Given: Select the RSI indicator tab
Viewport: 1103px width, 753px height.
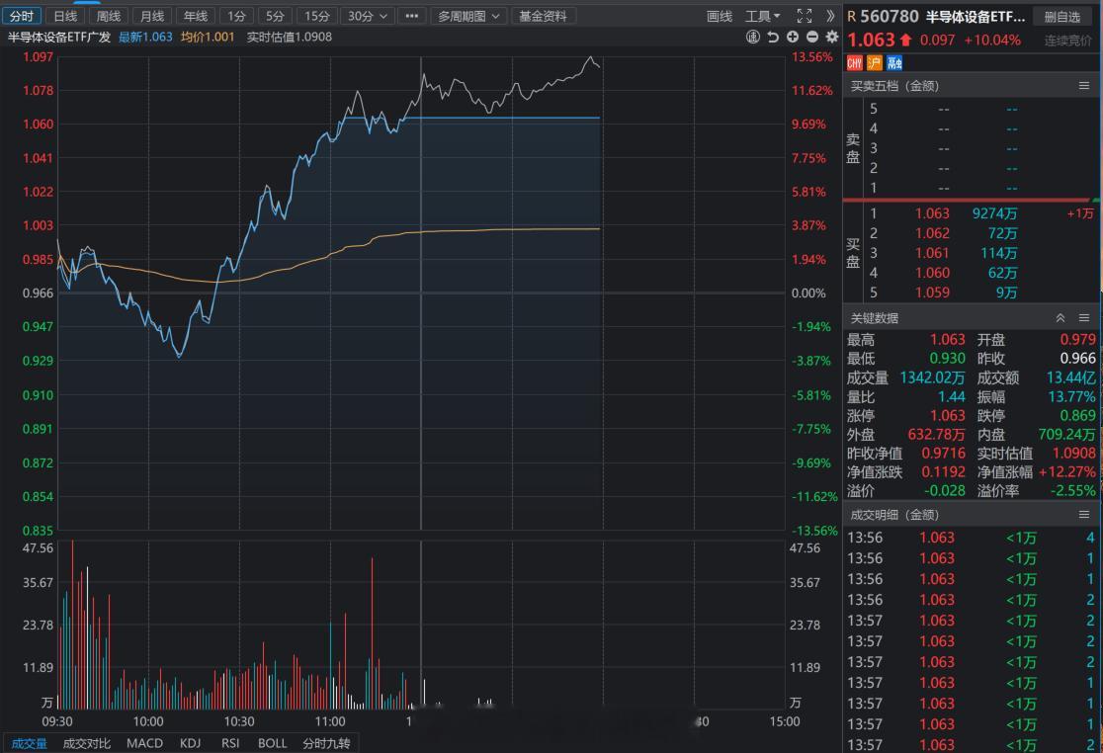Looking at the screenshot, I should [x=230, y=743].
